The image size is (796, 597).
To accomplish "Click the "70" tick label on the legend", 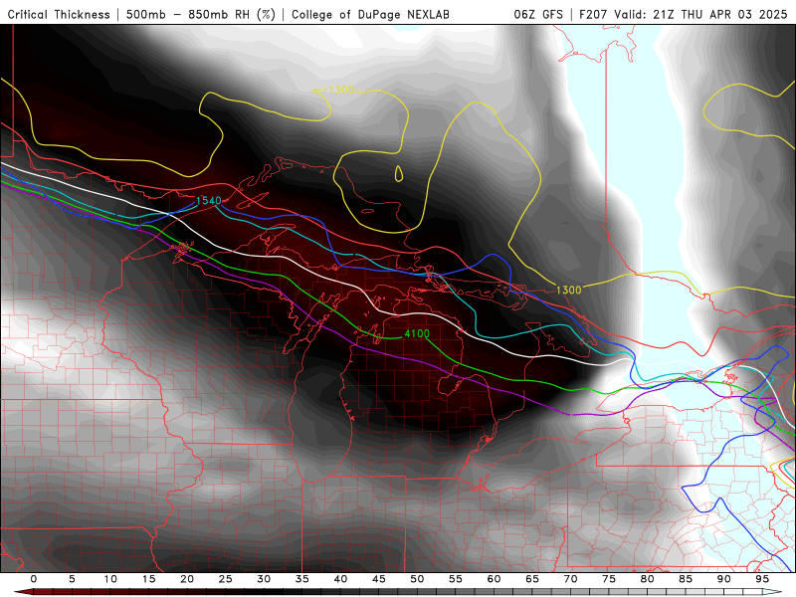I will 570,579.
